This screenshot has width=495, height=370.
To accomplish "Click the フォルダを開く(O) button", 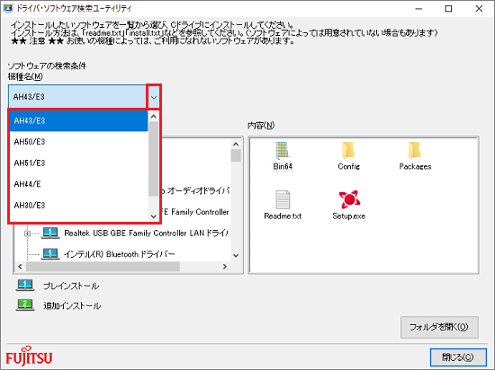I will point(439,327).
